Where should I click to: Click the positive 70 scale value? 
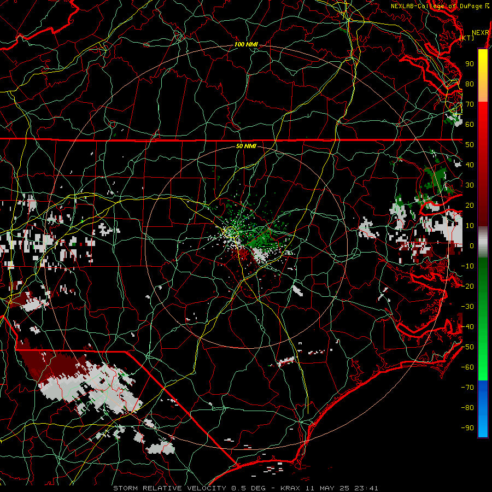point(470,104)
